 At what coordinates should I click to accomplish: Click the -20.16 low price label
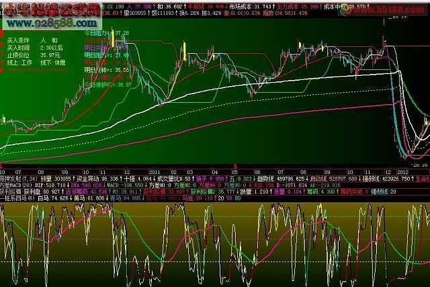click(420, 162)
